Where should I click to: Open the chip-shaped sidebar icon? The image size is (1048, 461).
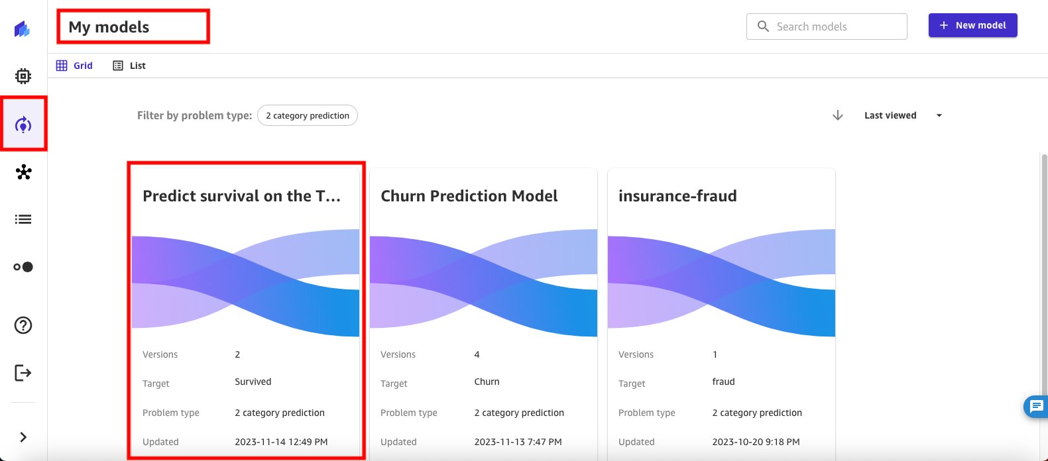[x=23, y=76]
